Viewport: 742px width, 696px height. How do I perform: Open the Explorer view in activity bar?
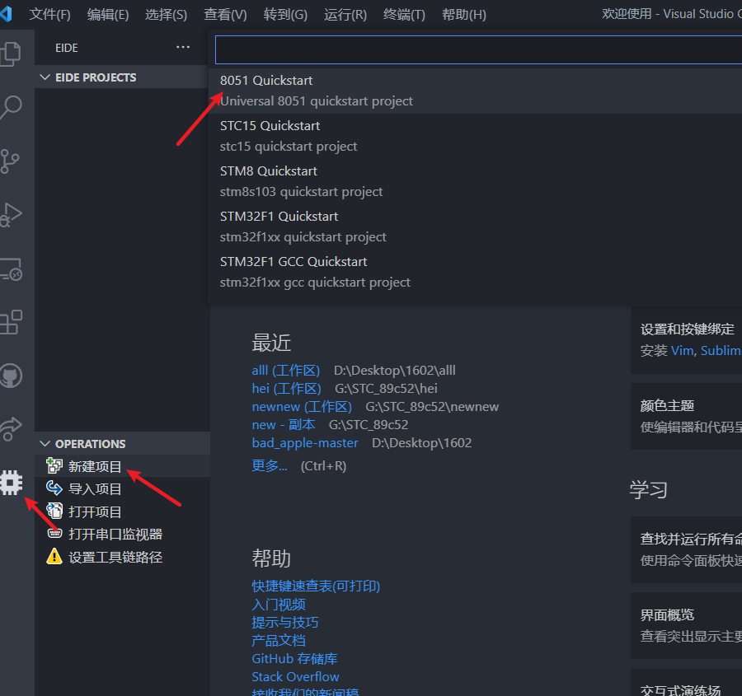11,54
